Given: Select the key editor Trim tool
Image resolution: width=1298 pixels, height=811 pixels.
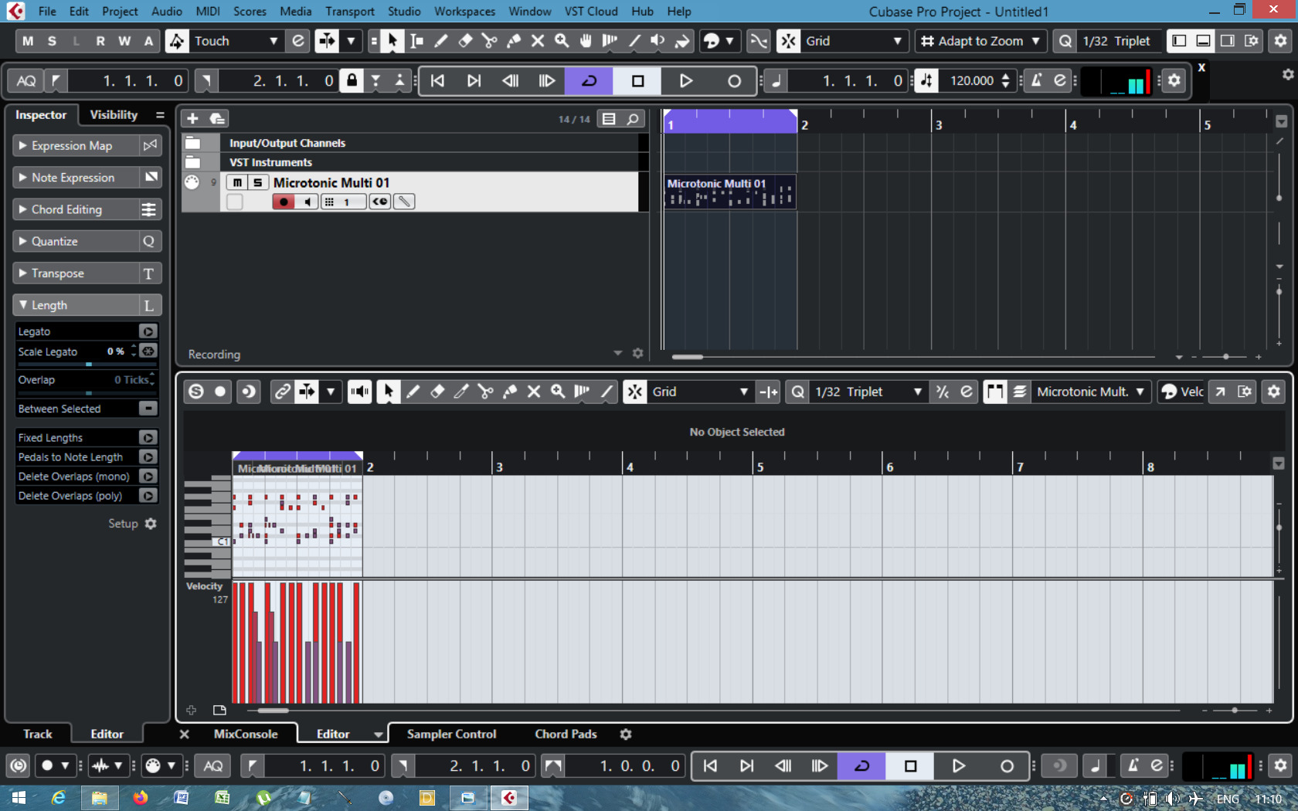Looking at the screenshot, I should (x=461, y=392).
